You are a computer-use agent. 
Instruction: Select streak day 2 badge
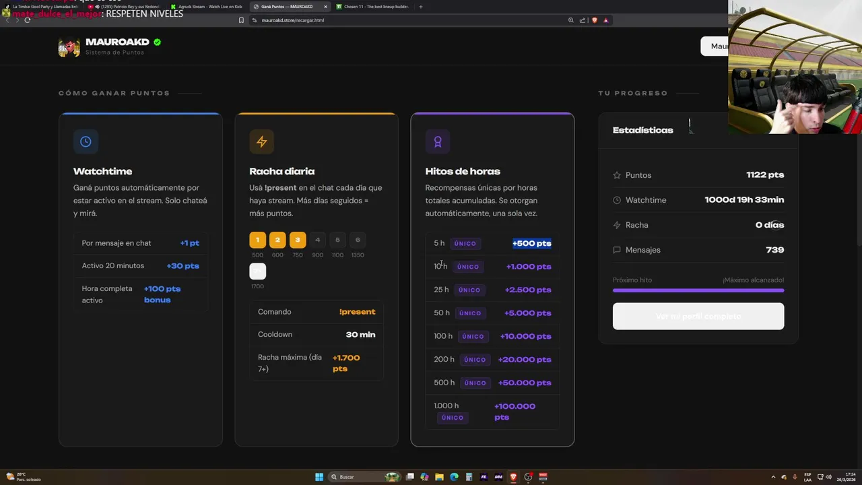pyautogui.click(x=277, y=240)
